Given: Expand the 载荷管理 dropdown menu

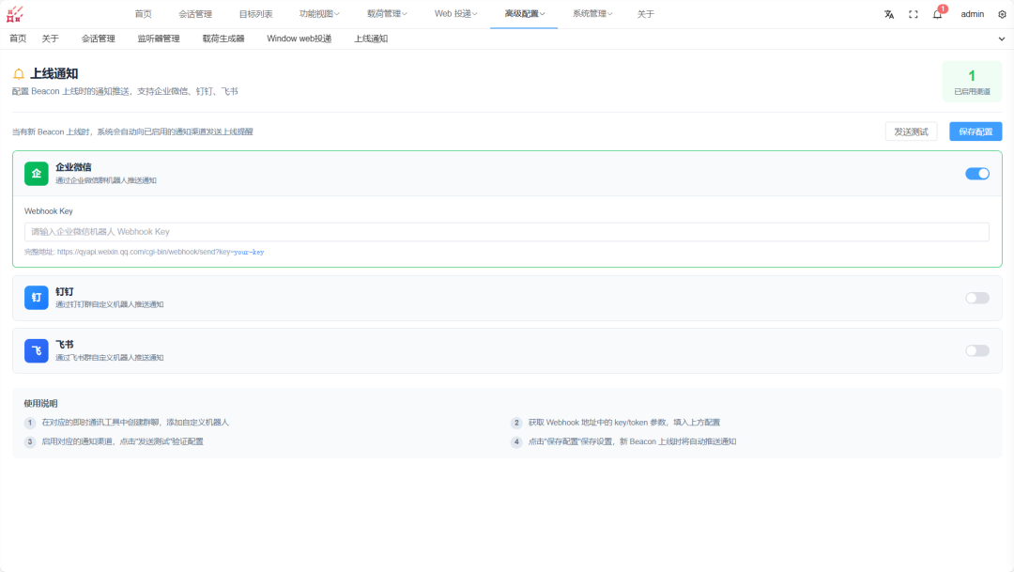Looking at the screenshot, I should (387, 13).
